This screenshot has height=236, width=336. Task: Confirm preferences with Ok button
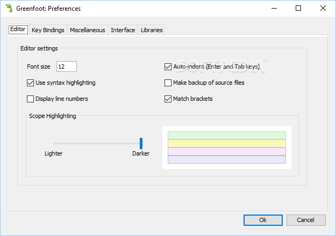pos(263,220)
